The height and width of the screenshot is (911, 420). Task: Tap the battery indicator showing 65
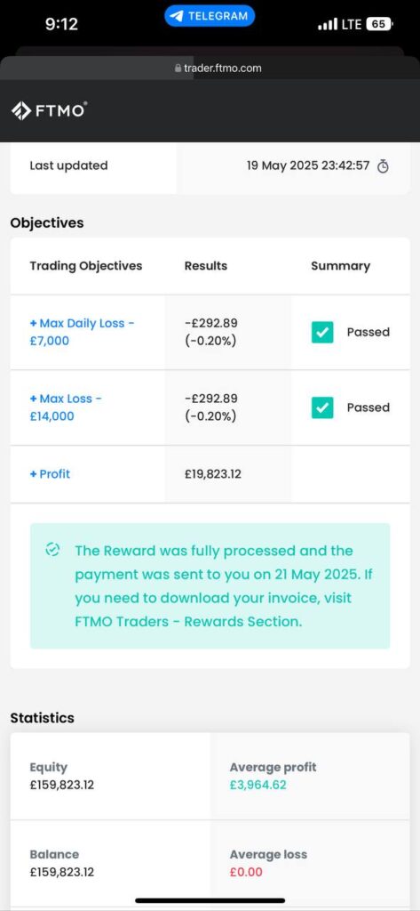380,24
